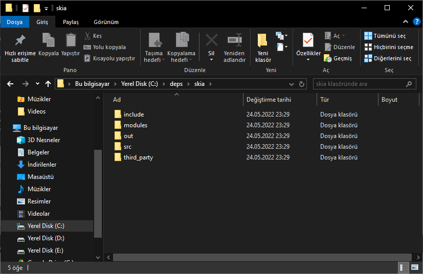
Task: Select the out folder
Action: pos(128,136)
